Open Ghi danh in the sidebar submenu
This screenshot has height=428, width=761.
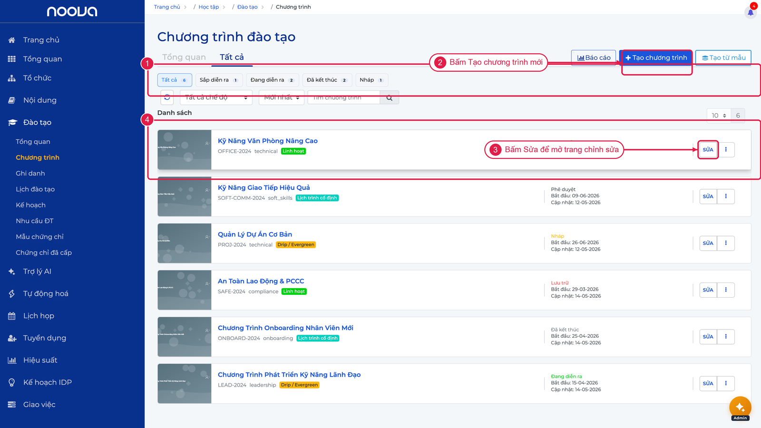[30, 174]
